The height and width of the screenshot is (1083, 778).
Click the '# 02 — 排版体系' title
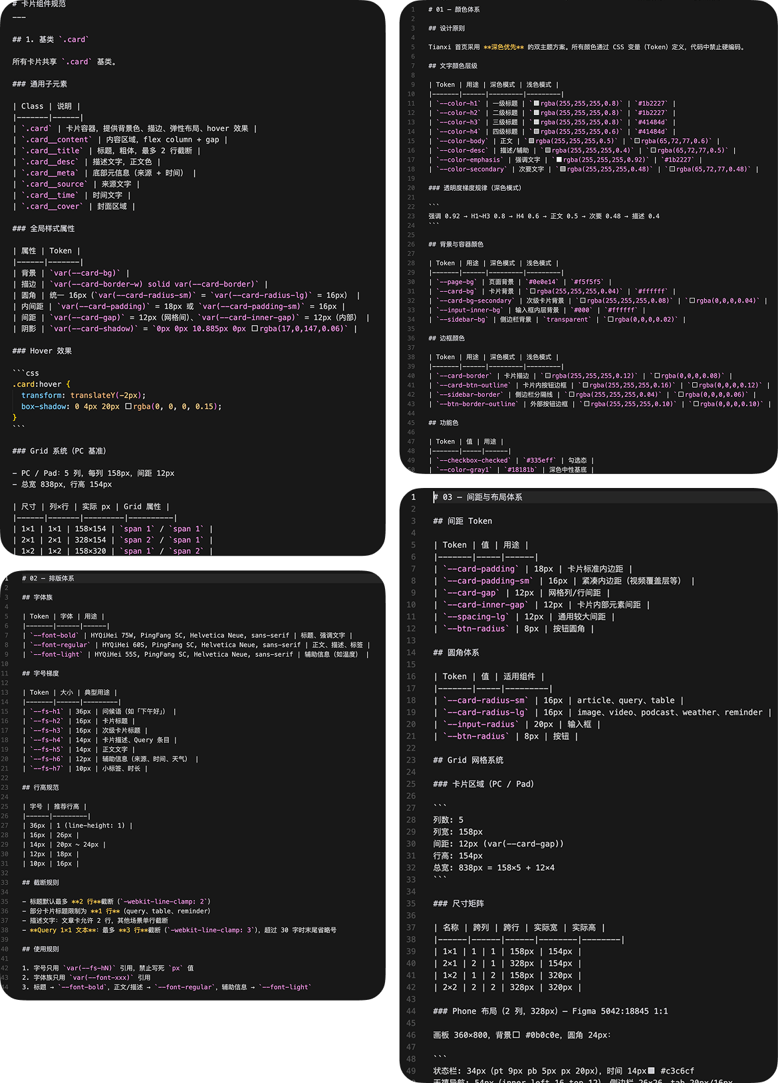48,578
